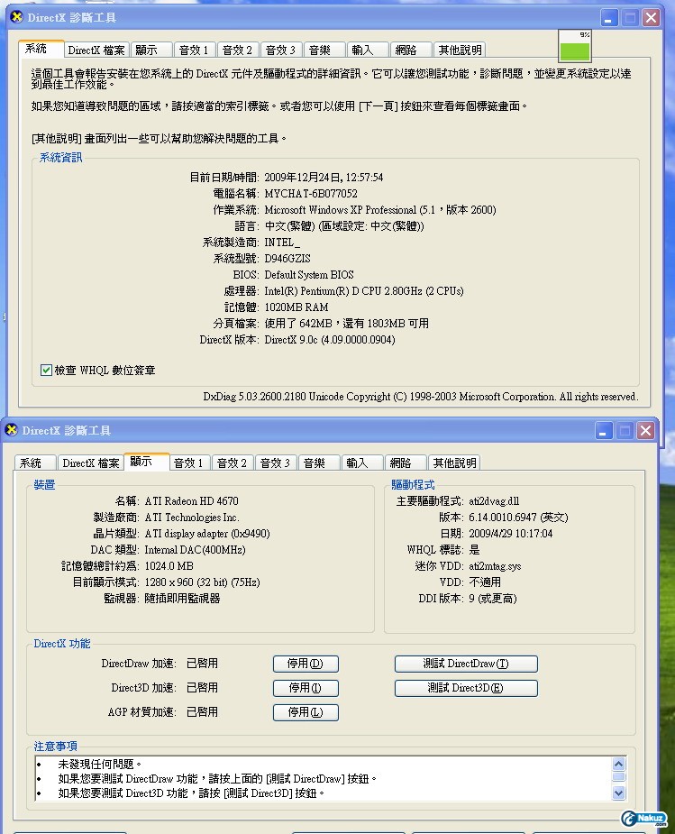Viewport: 675px width, 834px height.
Task: Open the 輸入 tab in upper window
Action: [368, 50]
